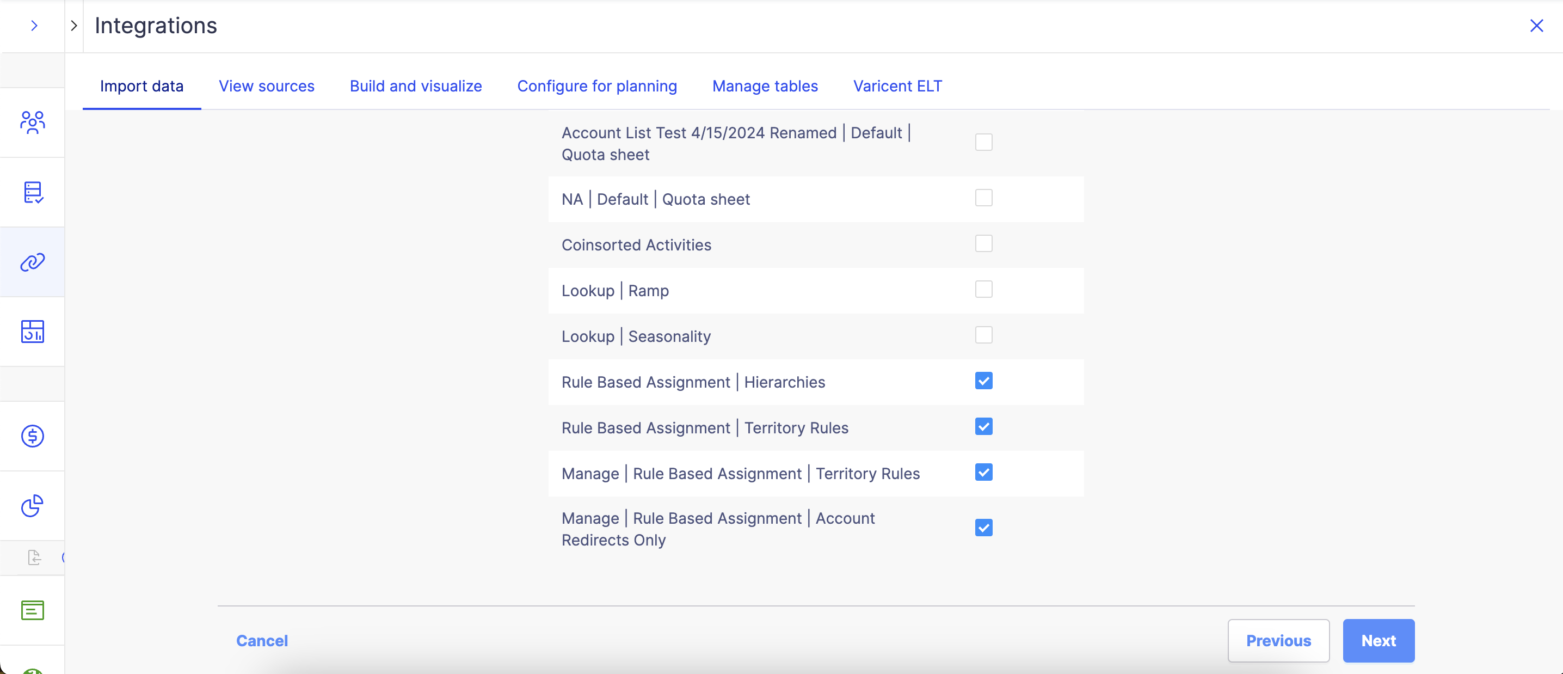Open the people/team icon in sidebar
Viewport: 1563px width, 674px height.
click(x=32, y=122)
